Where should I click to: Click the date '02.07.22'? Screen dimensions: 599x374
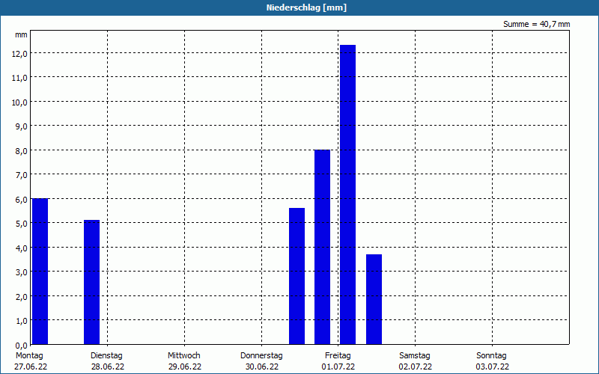416,367
